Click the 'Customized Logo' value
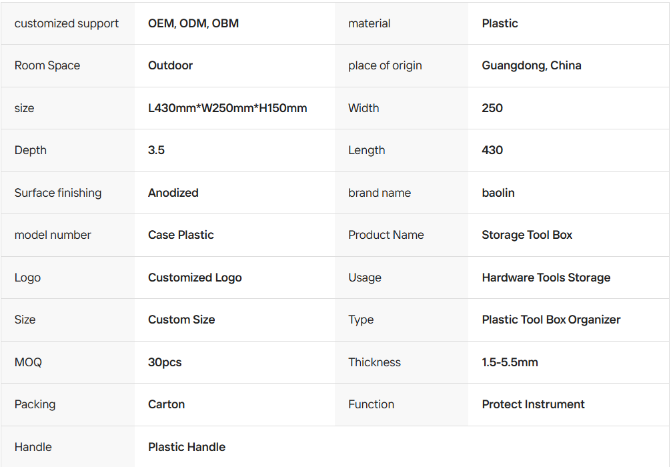 [x=195, y=278]
